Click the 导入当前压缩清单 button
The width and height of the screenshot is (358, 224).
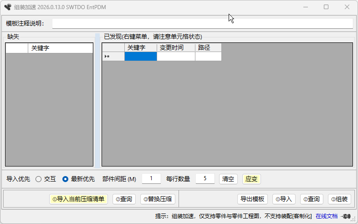(78, 199)
